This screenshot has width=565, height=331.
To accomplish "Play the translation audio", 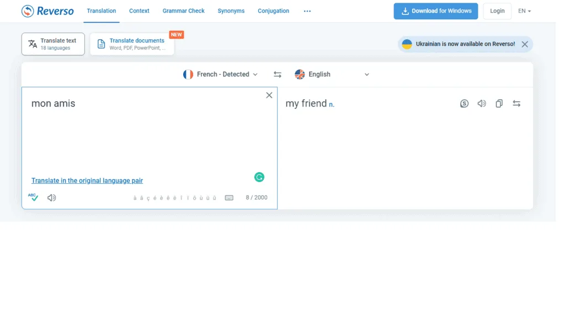I will click(x=481, y=103).
